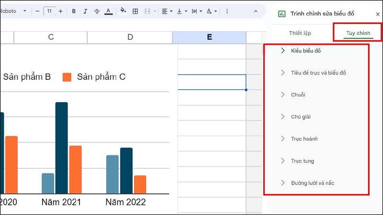Toggle italic formatting

(x=85, y=11)
